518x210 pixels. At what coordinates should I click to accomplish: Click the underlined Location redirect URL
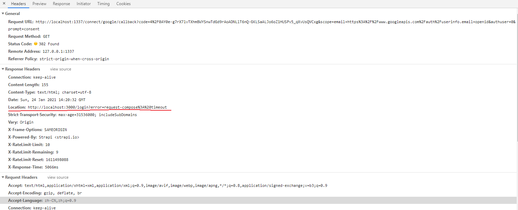[98, 107]
